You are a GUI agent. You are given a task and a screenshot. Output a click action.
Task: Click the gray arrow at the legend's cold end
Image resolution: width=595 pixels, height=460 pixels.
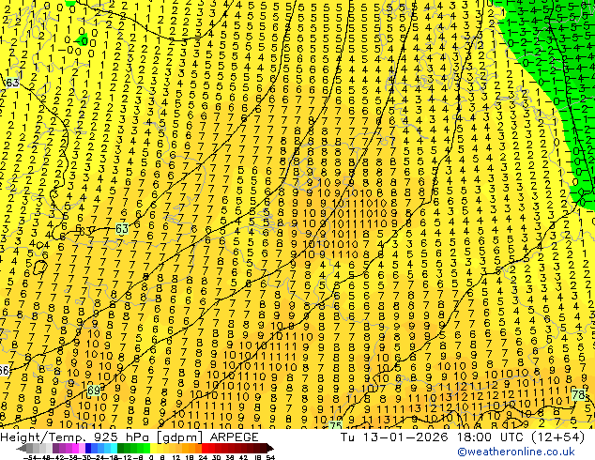[x=22, y=448]
